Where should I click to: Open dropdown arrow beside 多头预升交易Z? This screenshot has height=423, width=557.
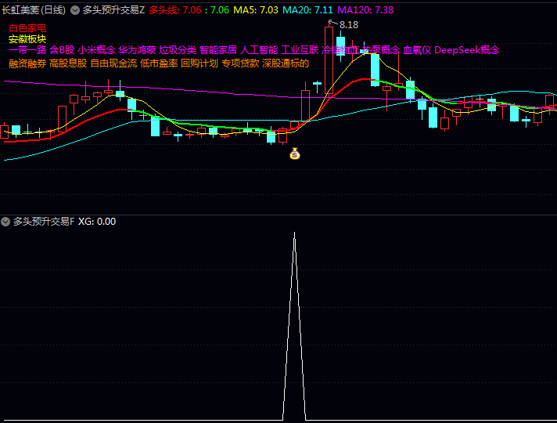75,10
